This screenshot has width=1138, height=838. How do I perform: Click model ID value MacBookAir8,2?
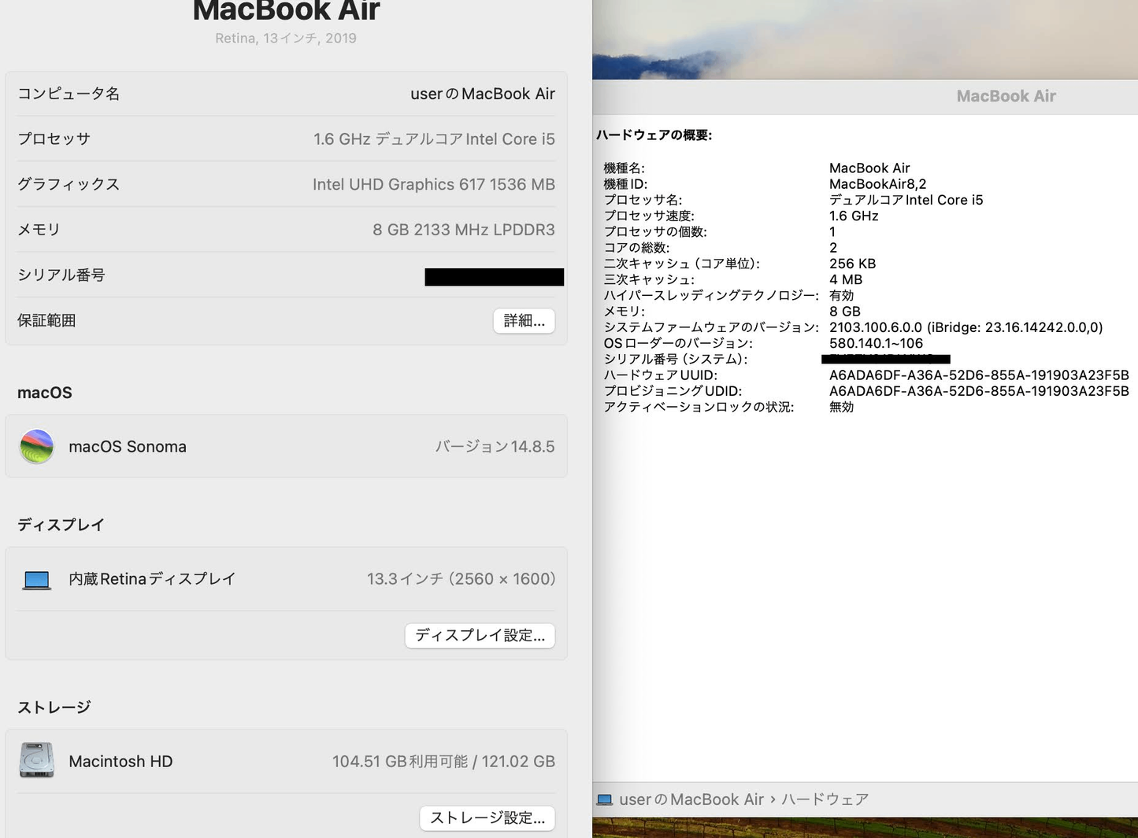(877, 184)
